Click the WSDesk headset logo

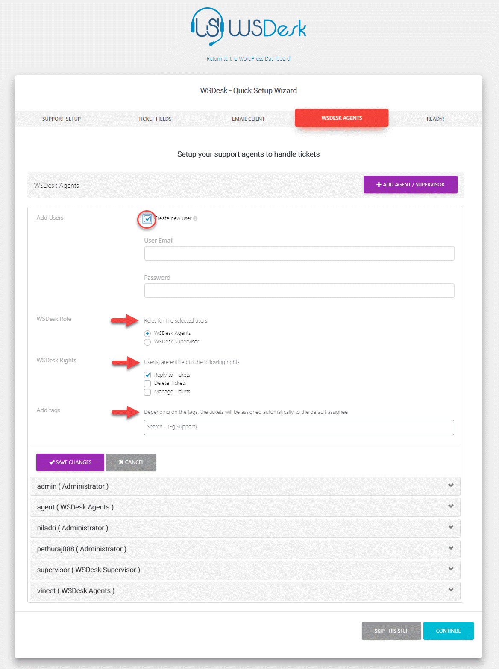click(x=248, y=26)
